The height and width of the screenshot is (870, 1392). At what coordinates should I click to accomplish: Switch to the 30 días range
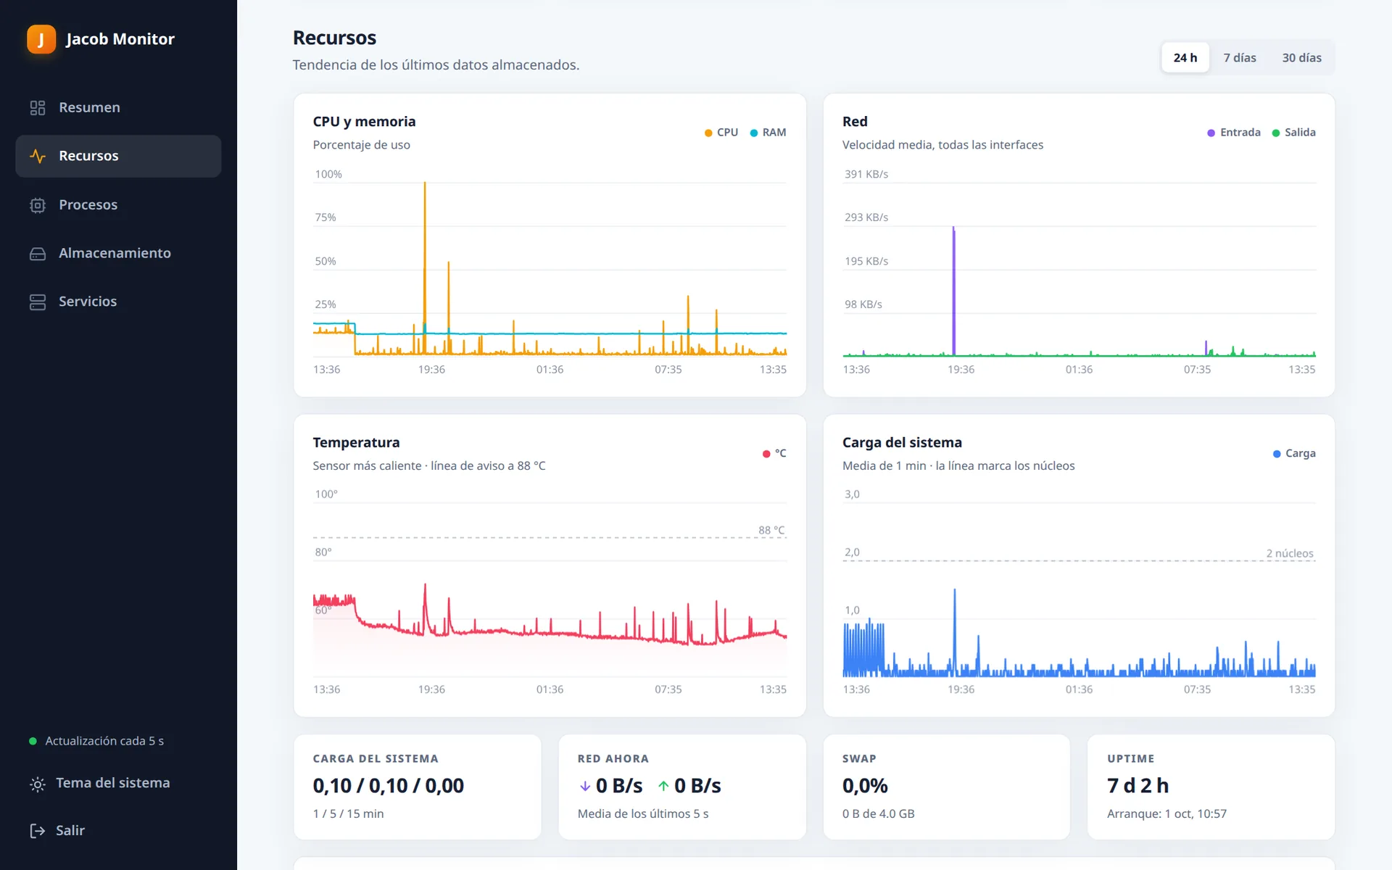tap(1301, 57)
